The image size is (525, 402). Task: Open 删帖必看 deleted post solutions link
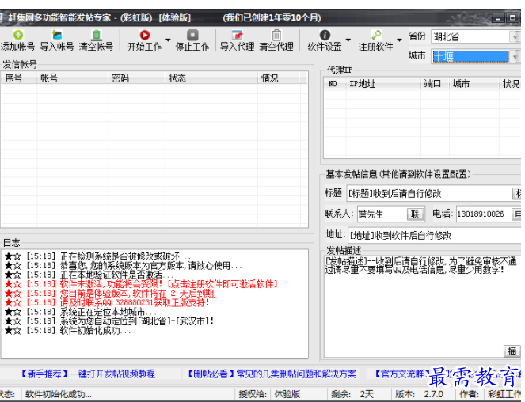tap(271, 374)
